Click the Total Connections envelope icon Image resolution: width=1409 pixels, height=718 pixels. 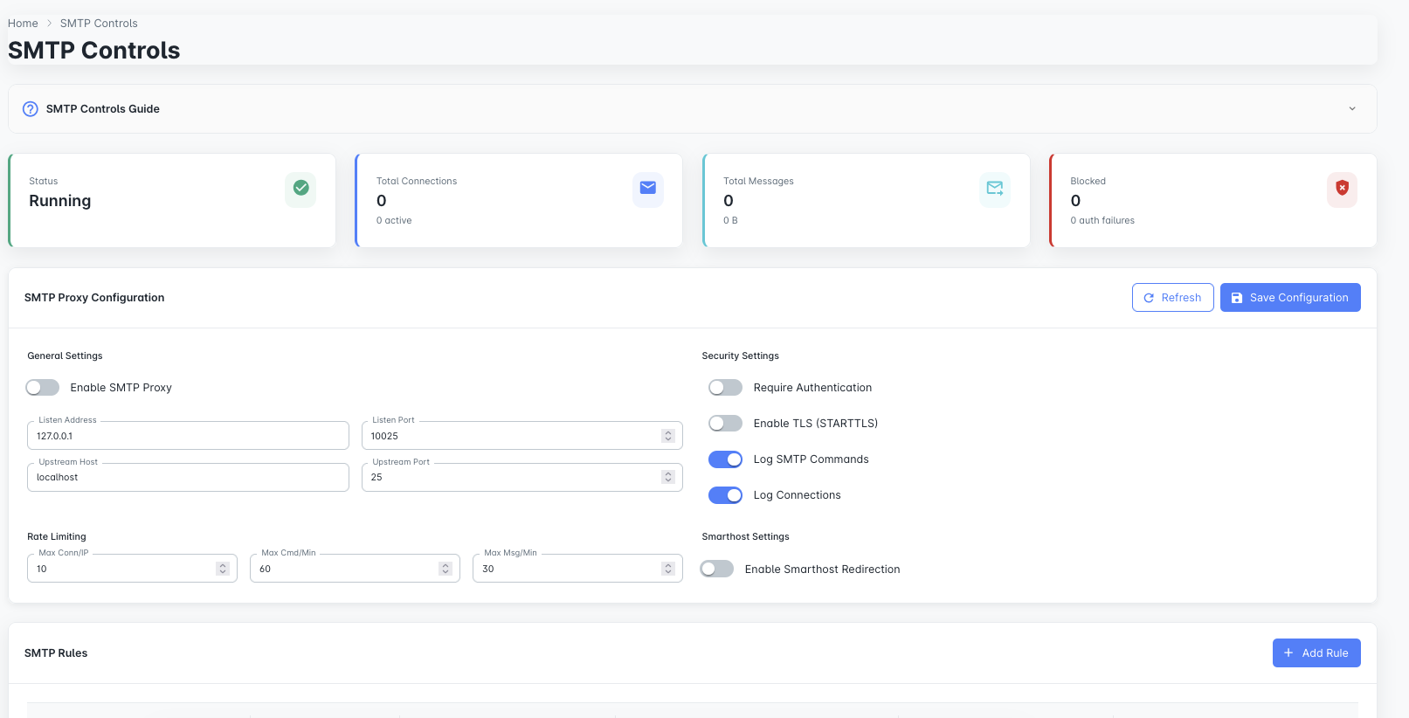click(x=647, y=188)
